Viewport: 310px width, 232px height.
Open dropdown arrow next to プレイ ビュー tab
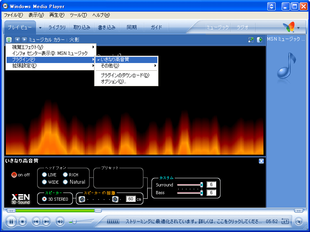(40, 27)
